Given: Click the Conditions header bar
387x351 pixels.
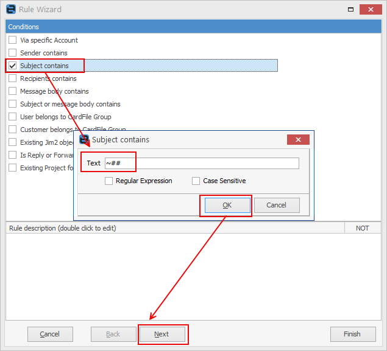Looking at the screenshot, I should [x=194, y=27].
